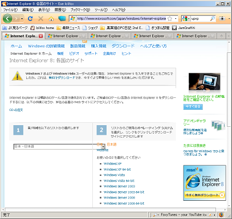Open the 表示(V) menu

click(x=44, y=10)
